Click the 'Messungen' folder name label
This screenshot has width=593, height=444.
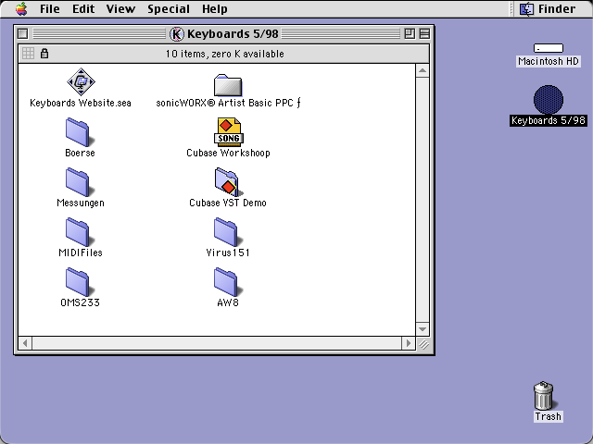(81, 203)
